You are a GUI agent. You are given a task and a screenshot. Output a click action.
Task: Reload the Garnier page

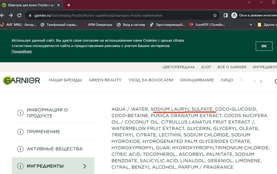19,15
